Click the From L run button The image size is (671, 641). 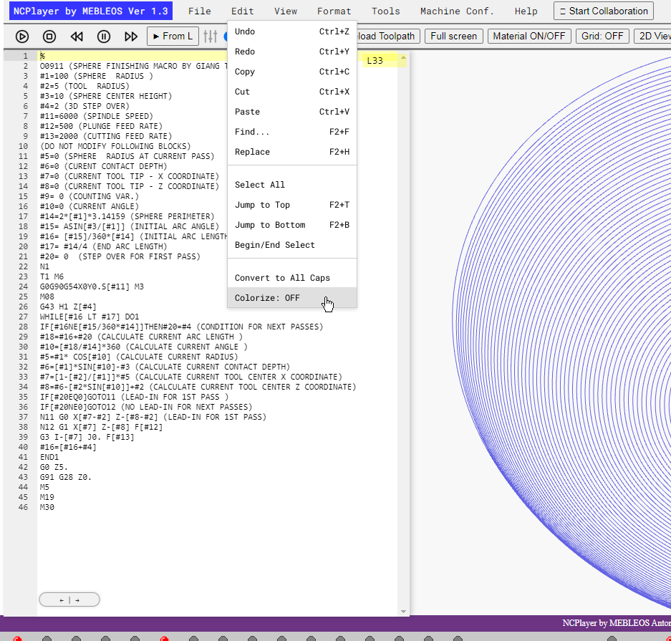(x=173, y=36)
